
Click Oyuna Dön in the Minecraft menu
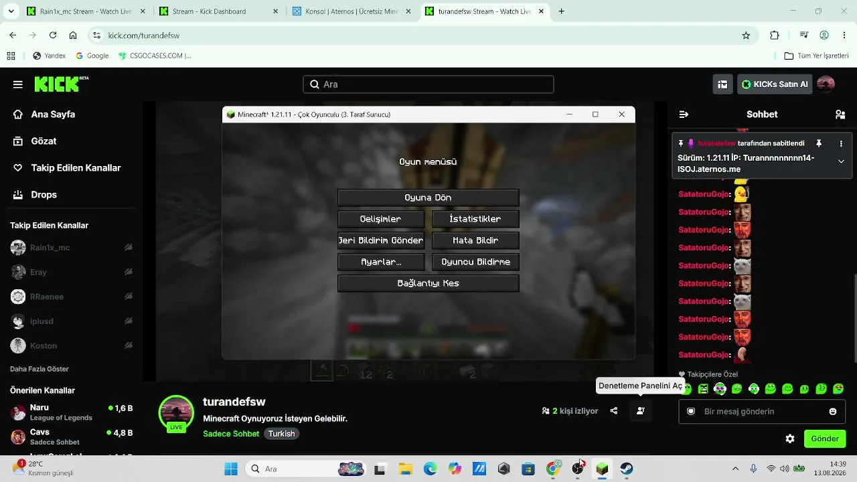pos(428,197)
